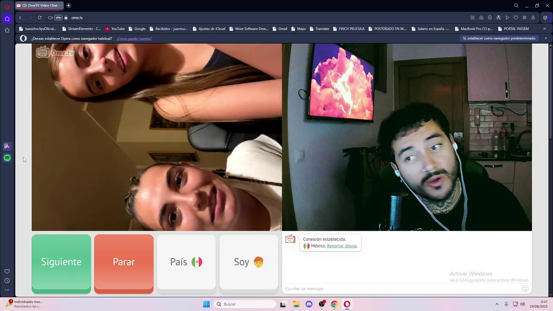Open the ad blocker shield icon
553x311 pixels.
coord(489,18)
